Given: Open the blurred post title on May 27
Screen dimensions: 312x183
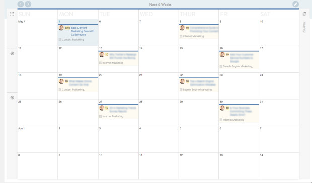Looking at the screenshot, I should 123,110.
